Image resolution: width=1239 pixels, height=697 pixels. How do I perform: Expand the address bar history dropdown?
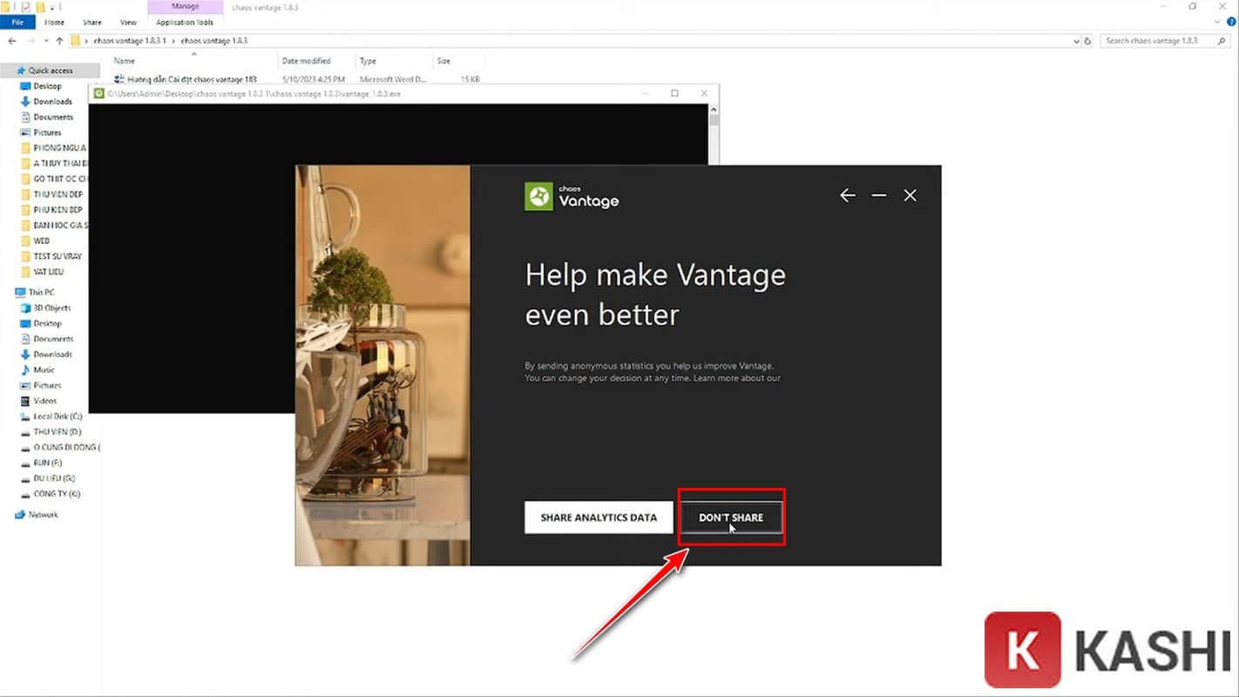pyautogui.click(x=1076, y=41)
